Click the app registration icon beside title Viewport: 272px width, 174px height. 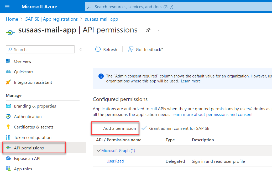10,32
